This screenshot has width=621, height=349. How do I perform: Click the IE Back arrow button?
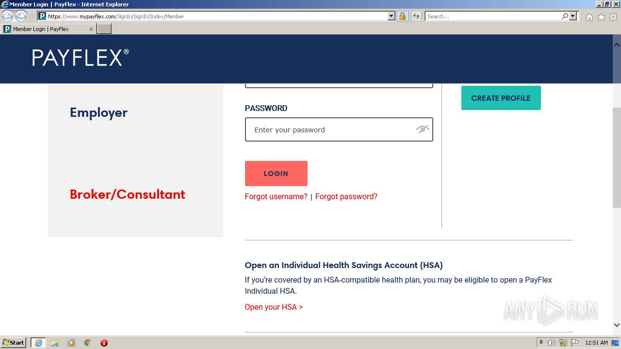point(8,16)
